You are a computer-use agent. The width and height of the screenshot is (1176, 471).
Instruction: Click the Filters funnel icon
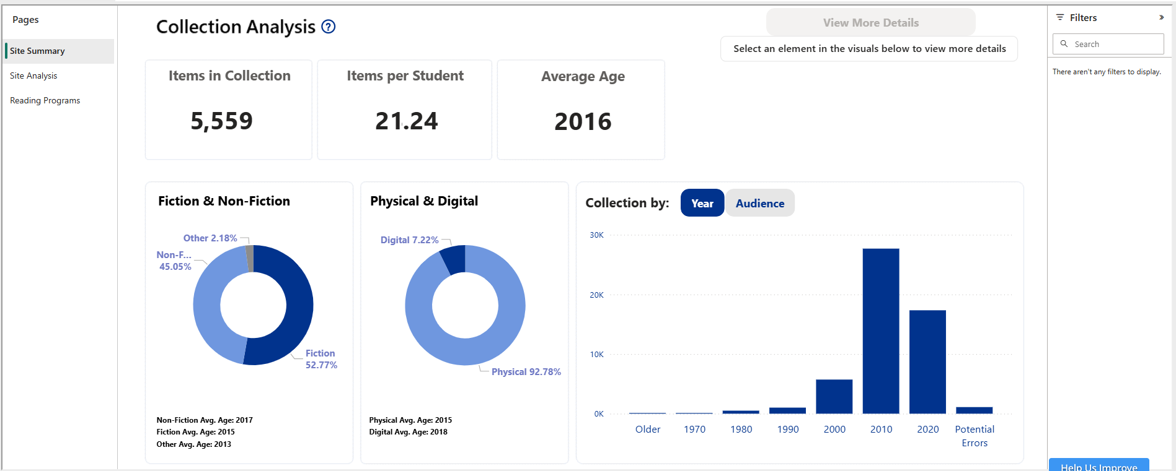1060,18
